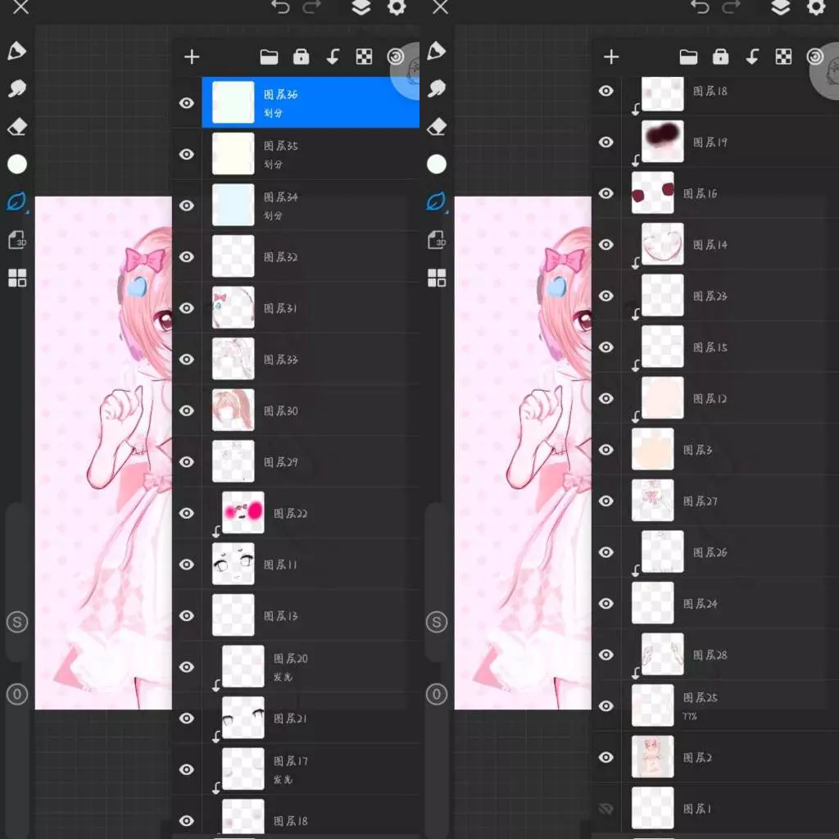839x839 pixels.
Task: Select the layer named 图层26
Action: click(x=730, y=552)
